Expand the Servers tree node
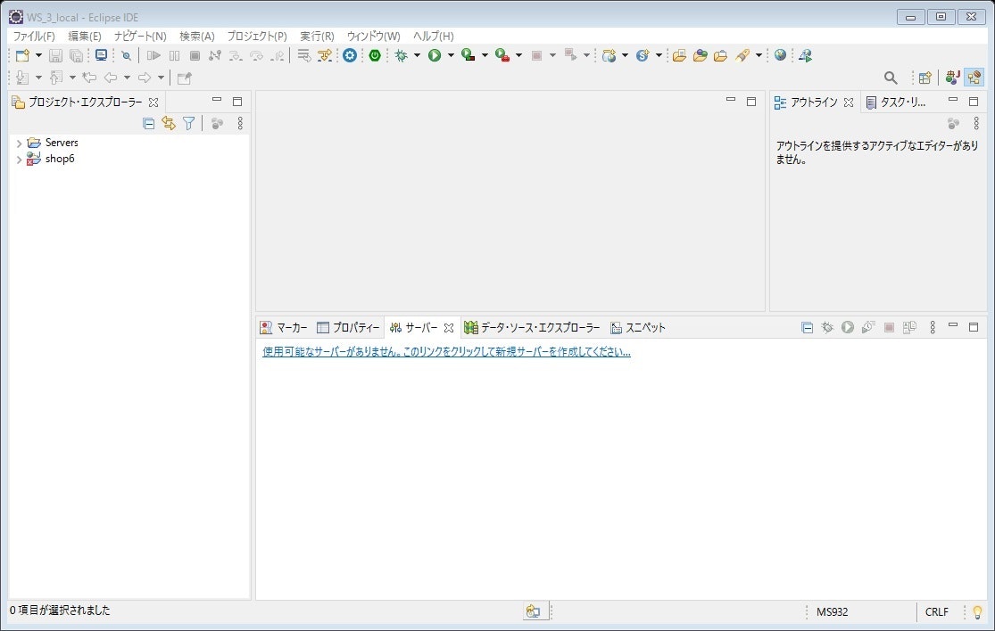The height and width of the screenshot is (631, 995). (19, 143)
